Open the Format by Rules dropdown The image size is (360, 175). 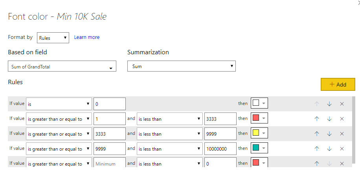[x=53, y=38]
